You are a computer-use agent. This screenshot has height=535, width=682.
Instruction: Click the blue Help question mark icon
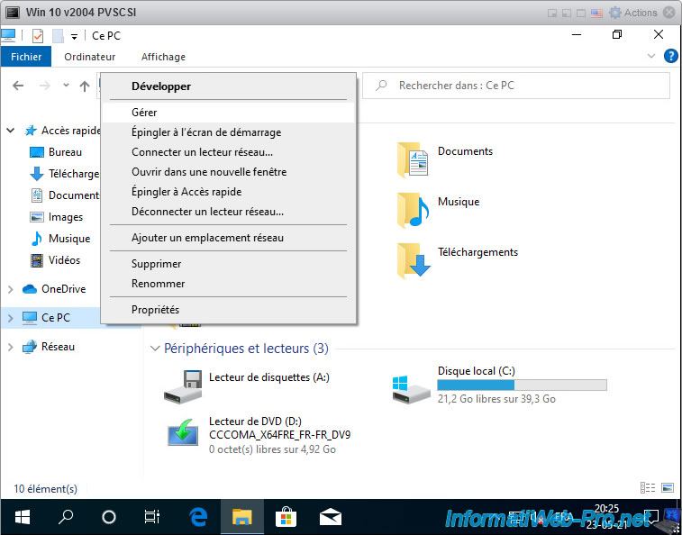tap(670, 56)
